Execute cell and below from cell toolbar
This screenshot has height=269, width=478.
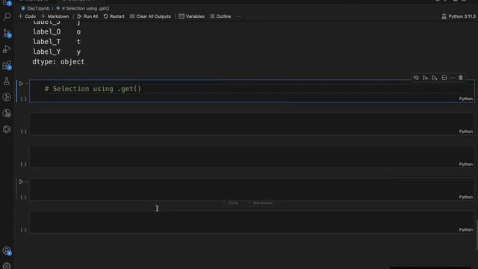point(435,78)
